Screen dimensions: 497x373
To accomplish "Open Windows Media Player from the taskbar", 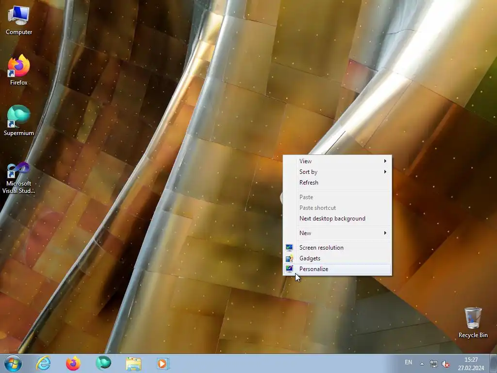I will click(x=163, y=363).
